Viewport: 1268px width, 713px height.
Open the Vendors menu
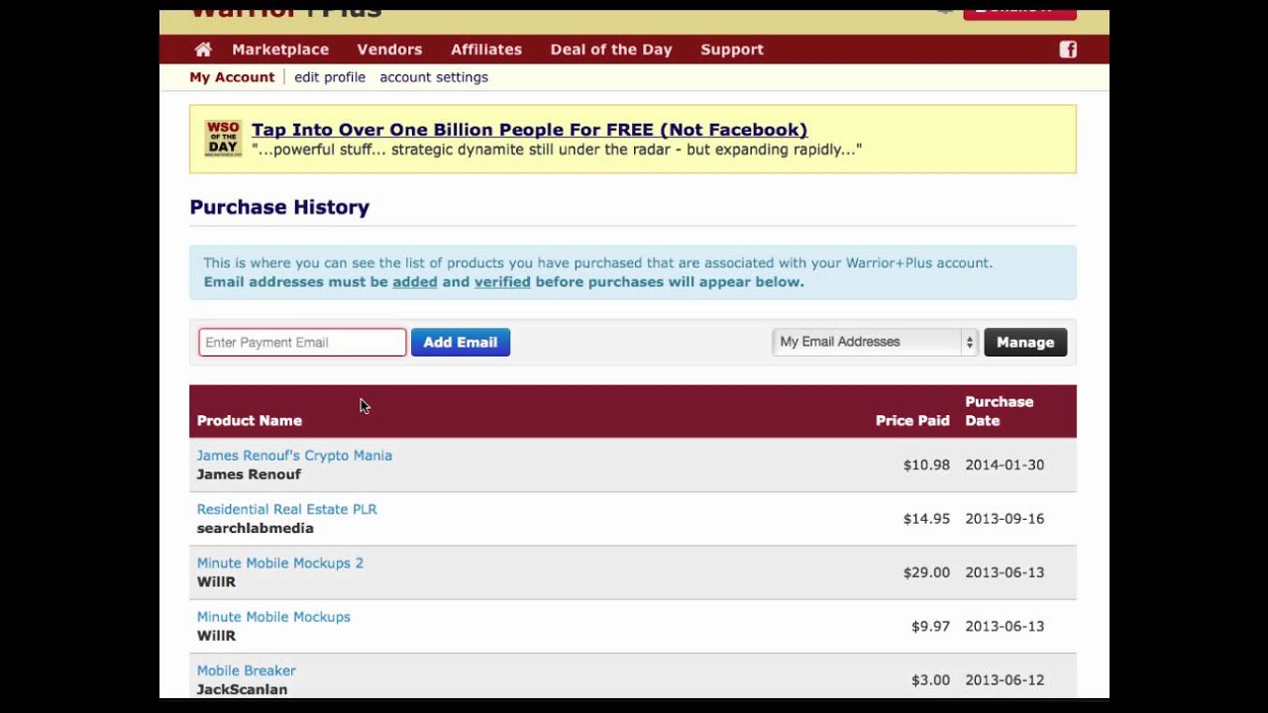389,50
